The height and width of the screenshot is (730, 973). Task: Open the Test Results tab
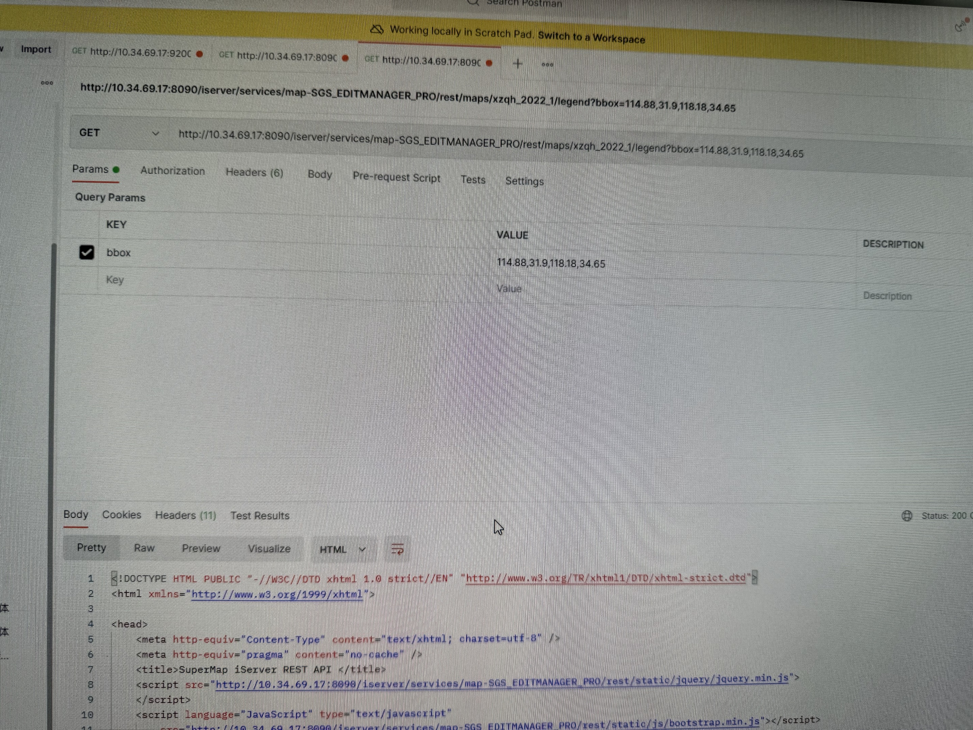coord(260,516)
